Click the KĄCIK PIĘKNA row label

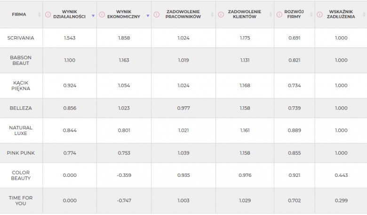21,86
